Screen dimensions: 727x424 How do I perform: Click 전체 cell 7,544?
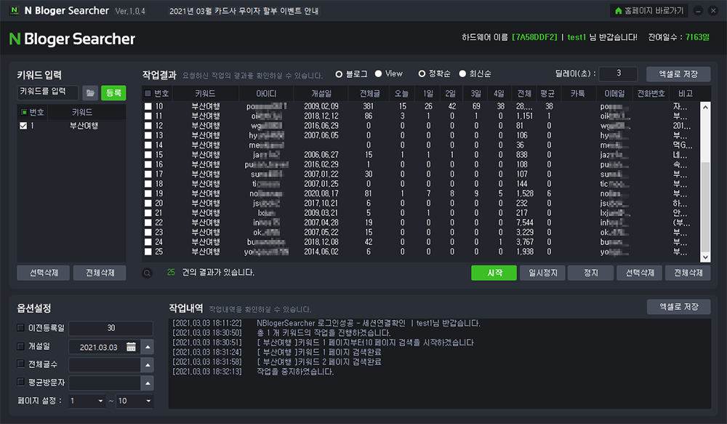(524, 223)
